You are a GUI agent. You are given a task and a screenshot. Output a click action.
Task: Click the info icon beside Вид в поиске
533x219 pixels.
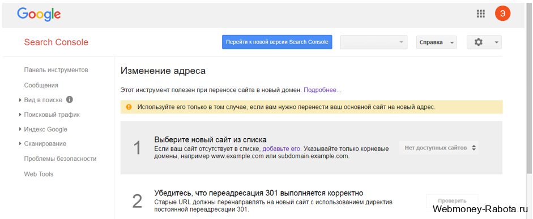[70, 99]
